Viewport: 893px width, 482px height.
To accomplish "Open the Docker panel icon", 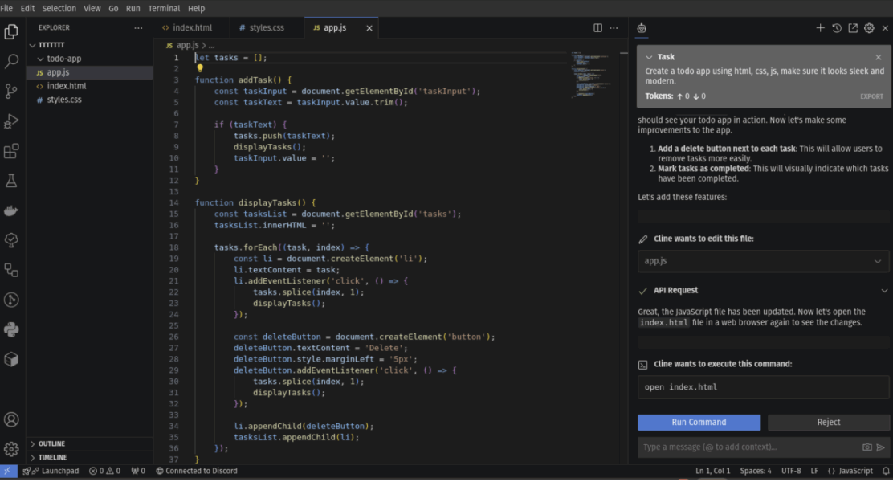I will [11, 210].
